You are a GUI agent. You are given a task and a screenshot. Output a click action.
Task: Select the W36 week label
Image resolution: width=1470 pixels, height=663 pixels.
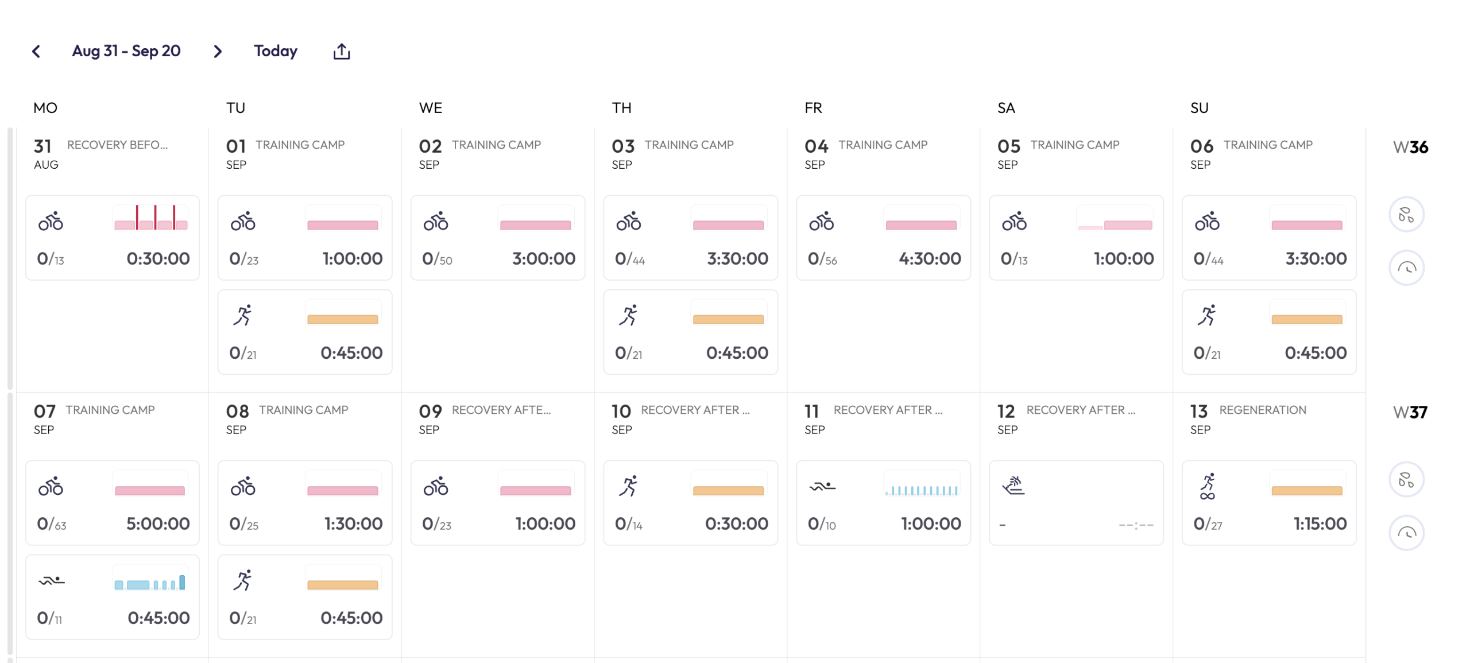(x=1410, y=148)
